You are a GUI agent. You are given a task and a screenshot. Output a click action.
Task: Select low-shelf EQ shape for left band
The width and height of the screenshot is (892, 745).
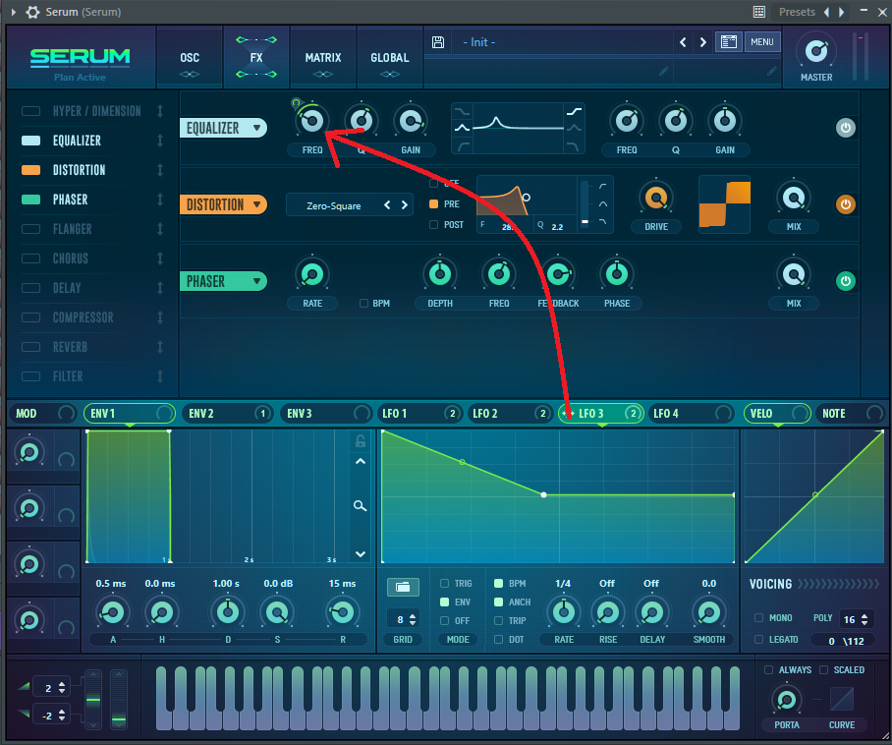click(x=462, y=111)
